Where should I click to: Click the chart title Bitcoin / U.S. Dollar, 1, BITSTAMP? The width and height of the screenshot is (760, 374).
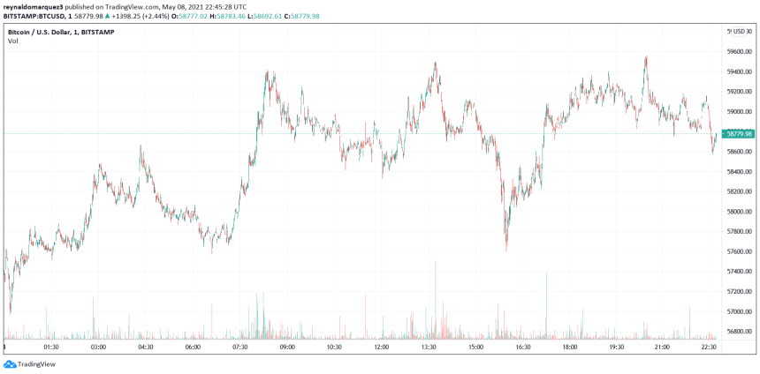pos(62,32)
